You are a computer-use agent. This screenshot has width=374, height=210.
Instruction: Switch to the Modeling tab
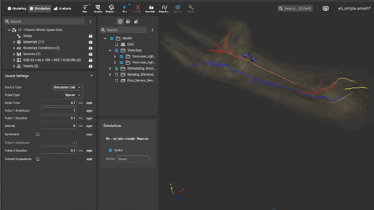(x=17, y=8)
